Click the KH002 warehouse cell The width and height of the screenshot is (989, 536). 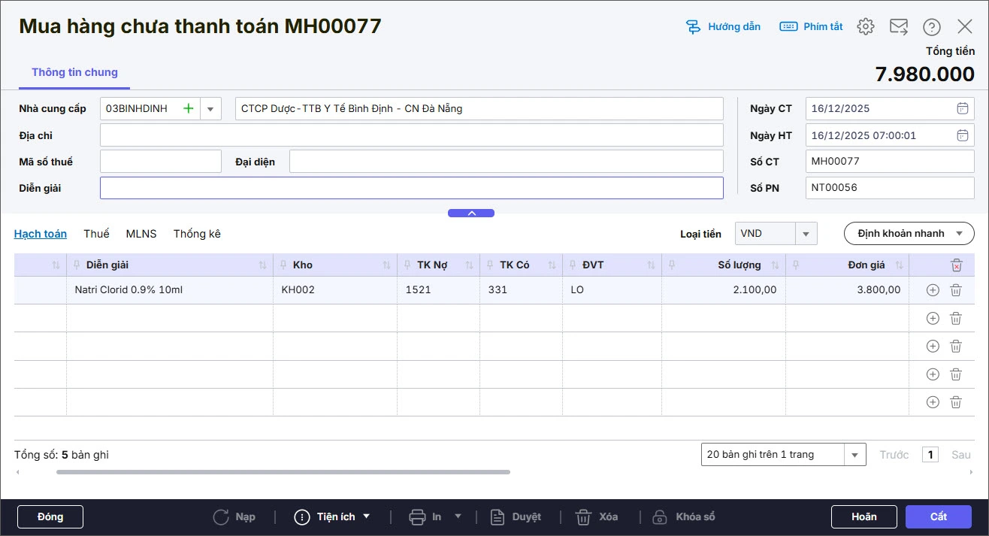tap(335, 290)
